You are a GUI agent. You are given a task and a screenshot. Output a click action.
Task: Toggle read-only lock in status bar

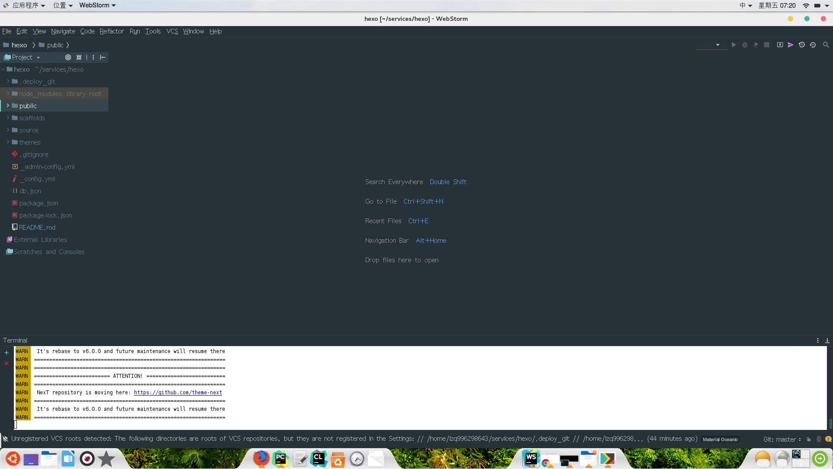coord(808,439)
